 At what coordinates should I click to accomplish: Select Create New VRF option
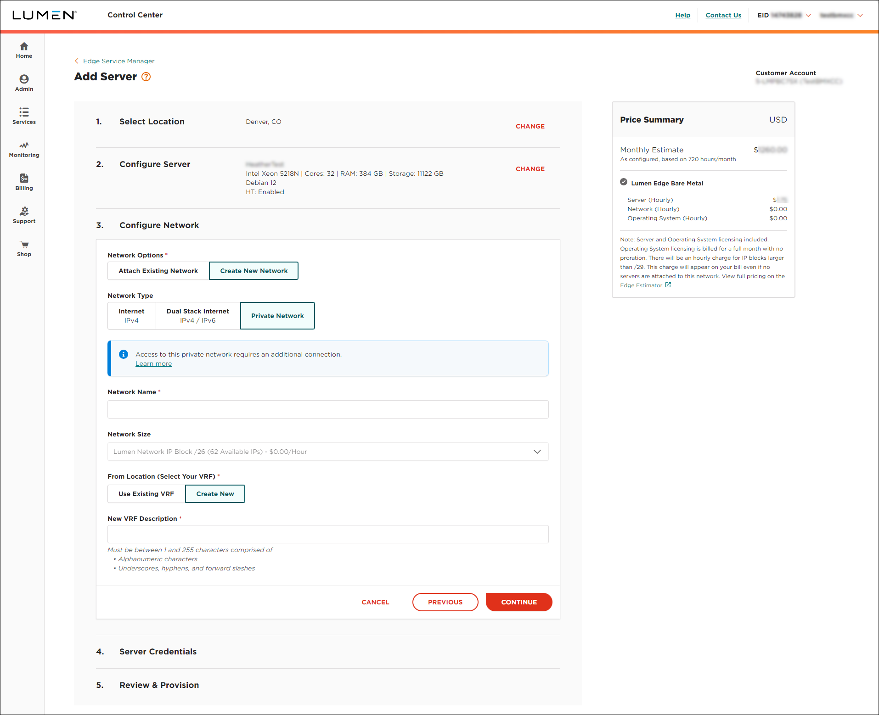(x=215, y=494)
